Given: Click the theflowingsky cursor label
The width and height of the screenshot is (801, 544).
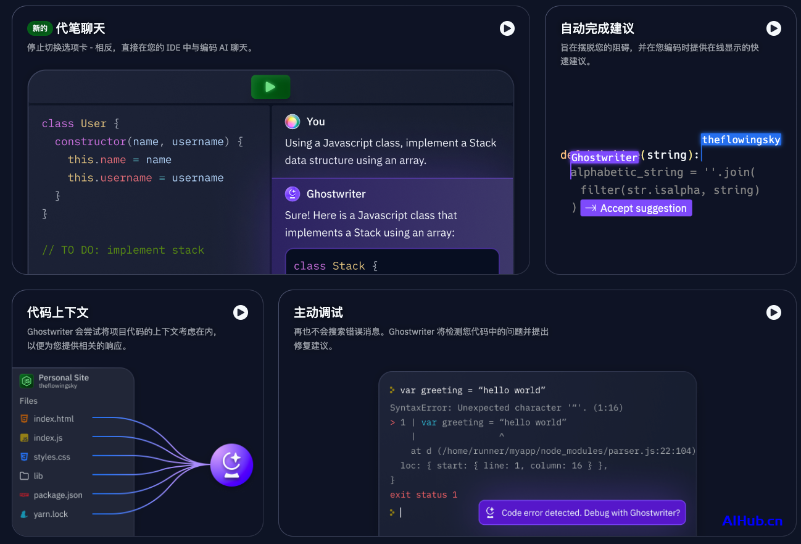Looking at the screenshot, I should [741, 140].
